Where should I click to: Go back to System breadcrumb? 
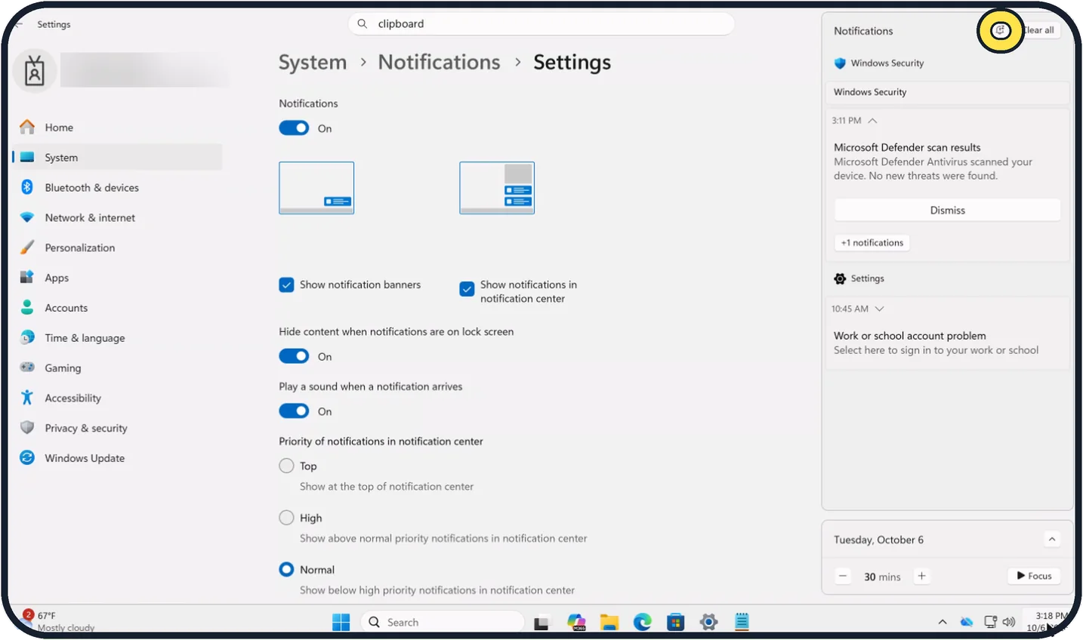(313, 63)
